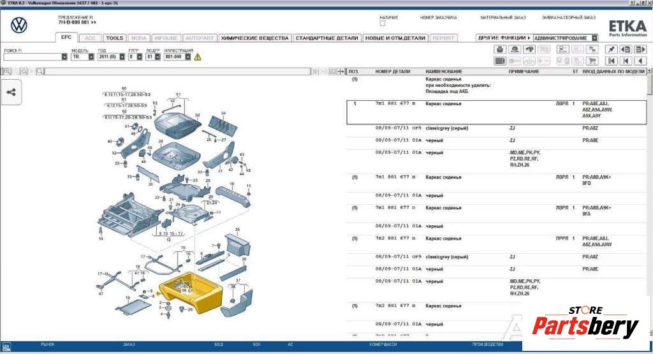Viewport: 653px width, 354px height.
Task: Click the НОВЫЕ И ОТМ.ДЕТАЛИ button
Action: coord(395,38)
